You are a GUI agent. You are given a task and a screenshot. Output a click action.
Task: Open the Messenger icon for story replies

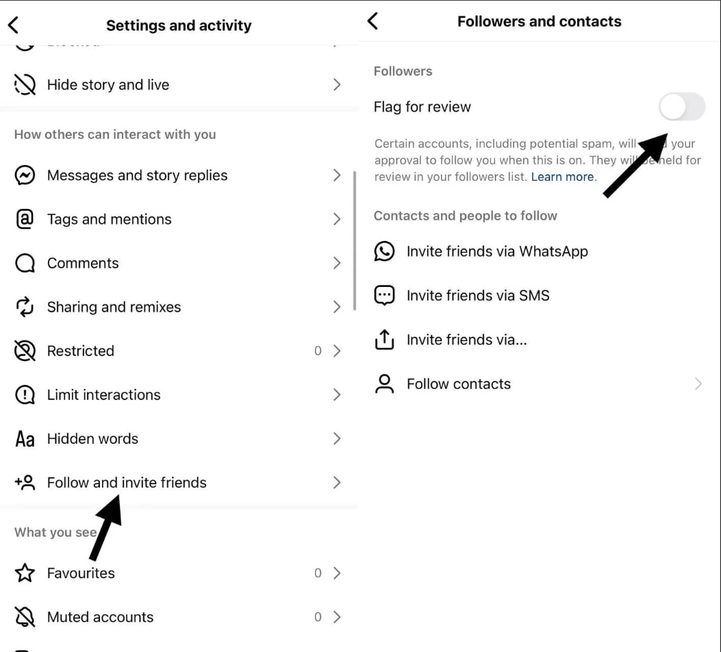point(25,175)
